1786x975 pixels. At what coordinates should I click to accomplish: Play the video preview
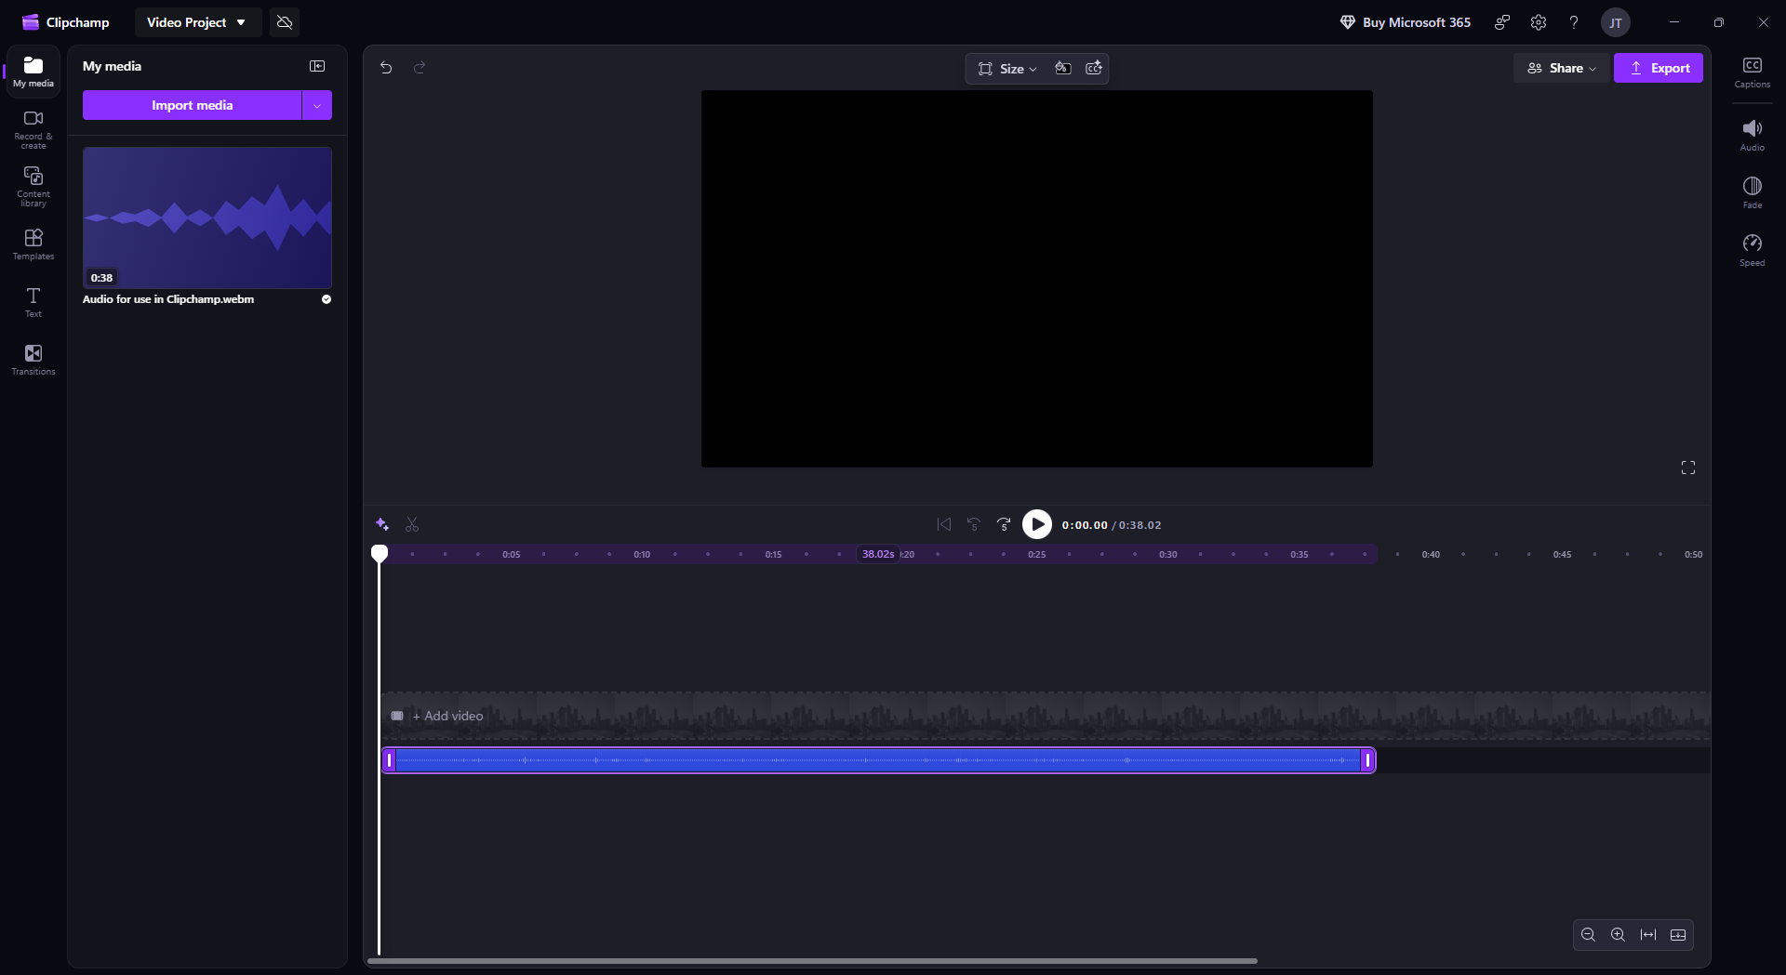1036,525
